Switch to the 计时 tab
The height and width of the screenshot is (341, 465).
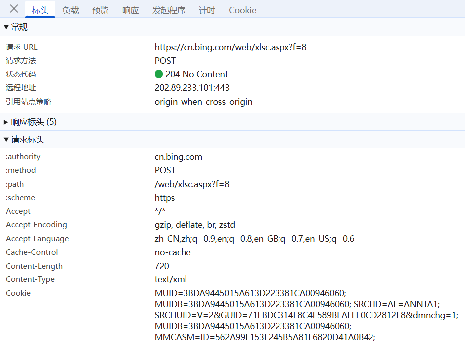click(x=207, y=10)
